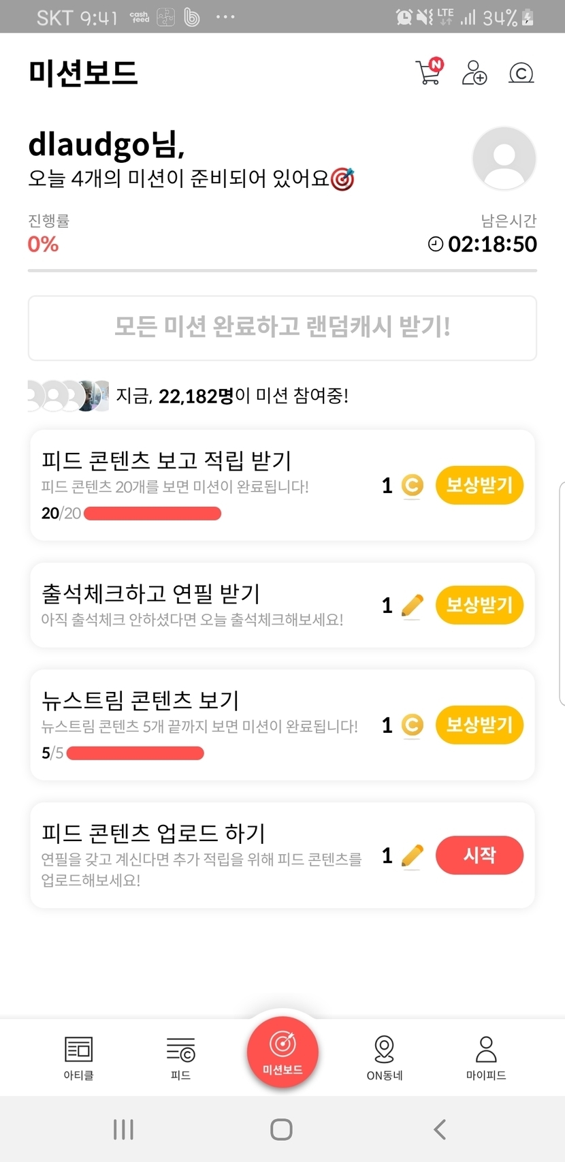The height and width of the screenshot is (1162, 565).
Task: Tap the add friend icon
Action: pos(474,72)
